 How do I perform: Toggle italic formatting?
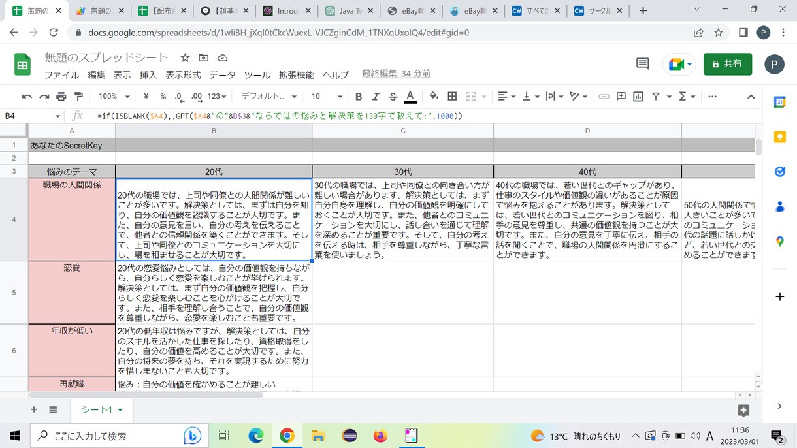pyautogui.click(x=376, y=97)
